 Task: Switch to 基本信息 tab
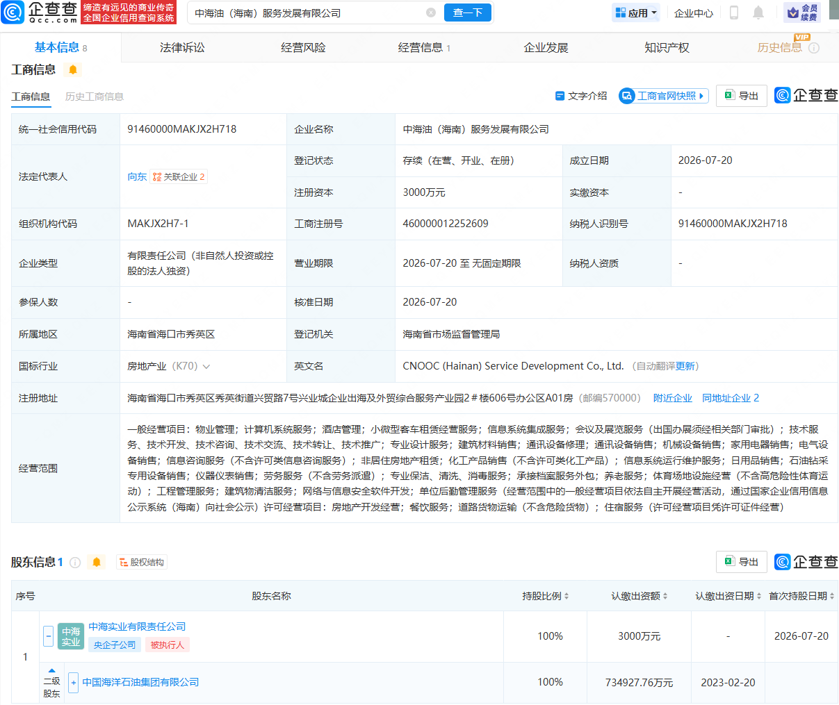pyautogui.click(x=60, y=47)
